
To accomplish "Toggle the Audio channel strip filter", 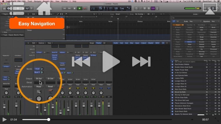I will (116, 43).
